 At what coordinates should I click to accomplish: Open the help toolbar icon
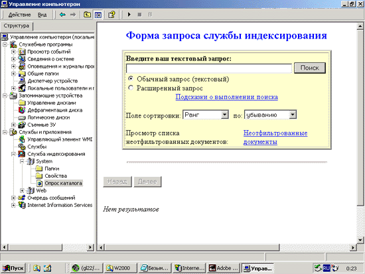pos(111,15)
